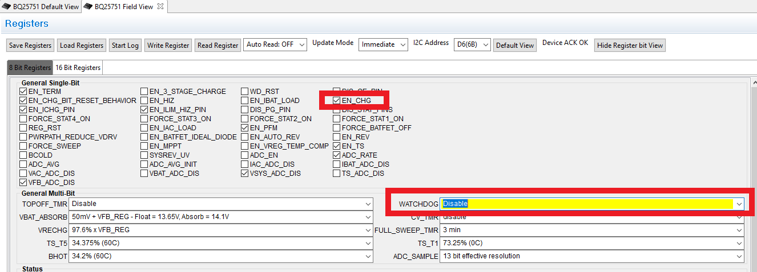
Task: Toggle the FORCE_STAT3_ON checkbox
Action: tap(144, 119)
